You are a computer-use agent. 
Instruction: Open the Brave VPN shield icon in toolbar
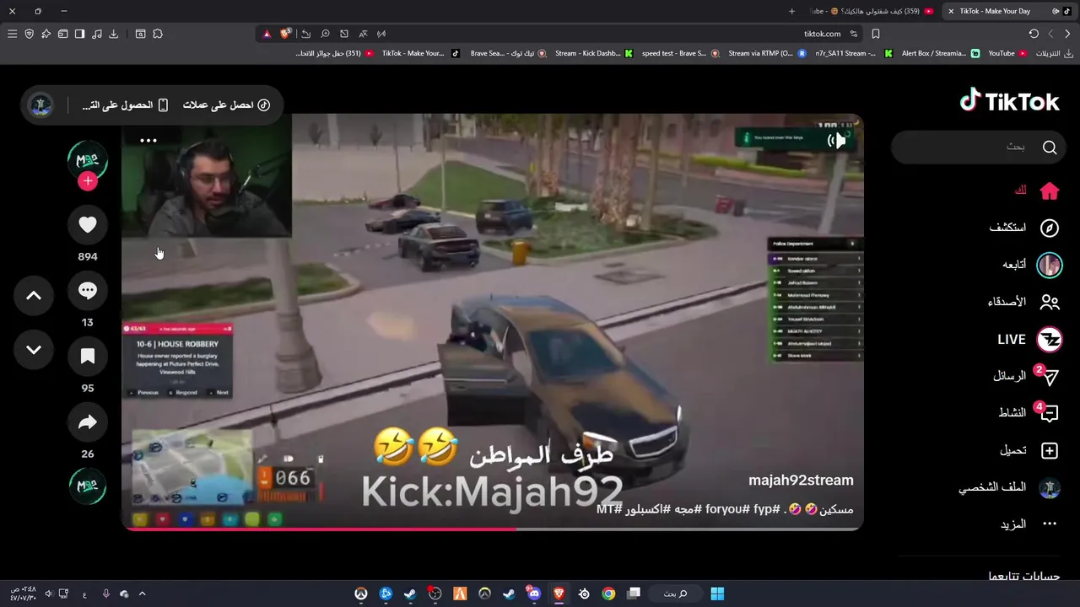[x=29, y=34]
